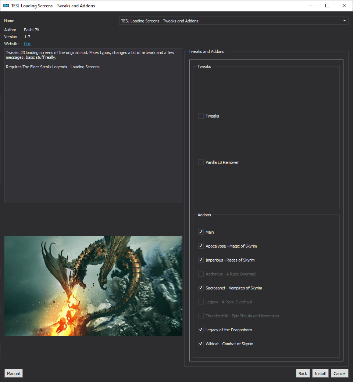
Task: Click the Addons group heading
Action: 204,215
